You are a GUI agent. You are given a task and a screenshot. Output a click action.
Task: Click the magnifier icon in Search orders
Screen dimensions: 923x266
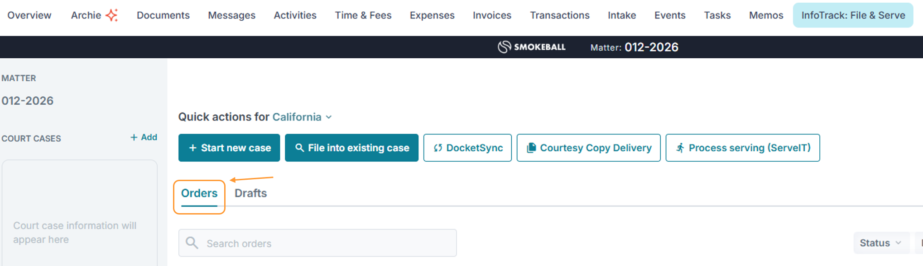pyautogui.click(x=192, y=243)
